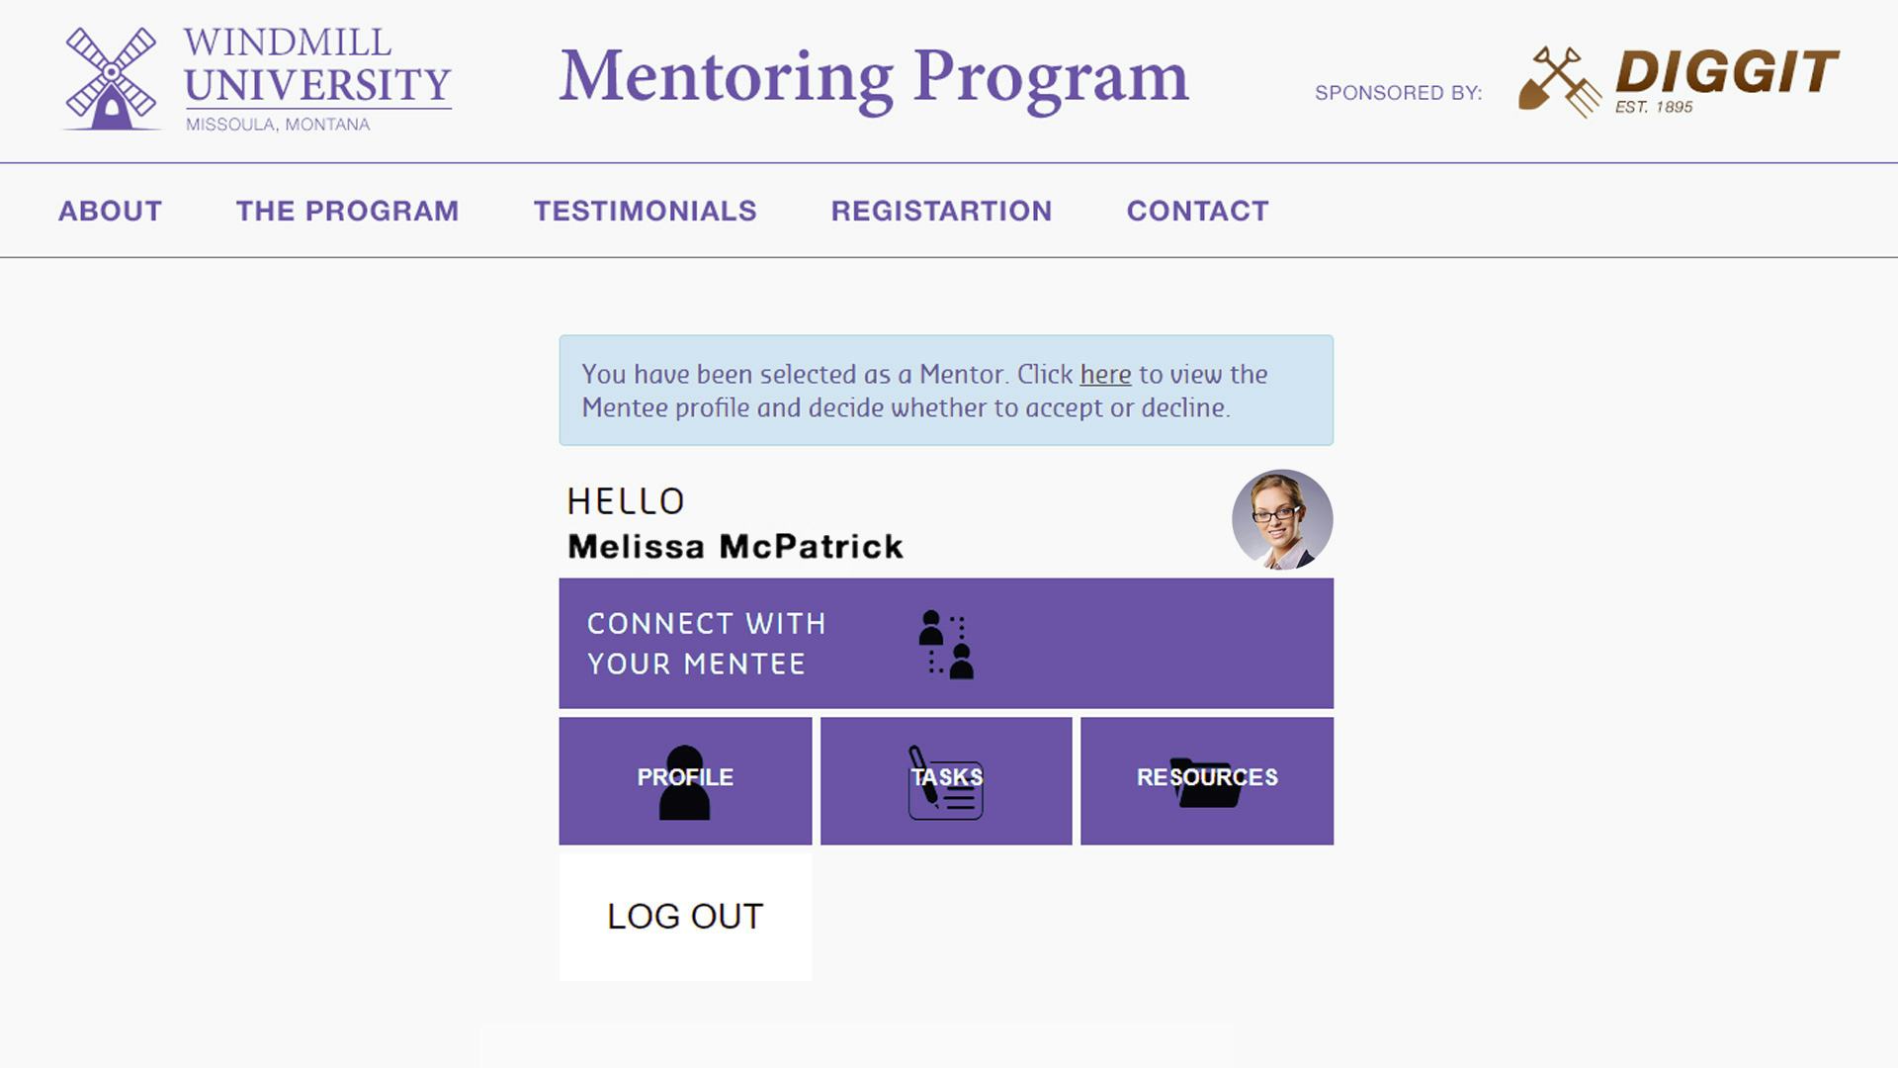This screenshot has width=1898, height=1068.
Task: Open the PROFILE tile
Action: [684, 779]
